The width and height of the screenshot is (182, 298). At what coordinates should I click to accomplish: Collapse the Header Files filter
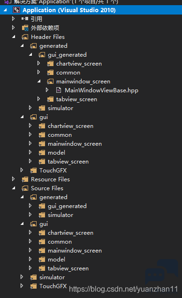point(14,37)
